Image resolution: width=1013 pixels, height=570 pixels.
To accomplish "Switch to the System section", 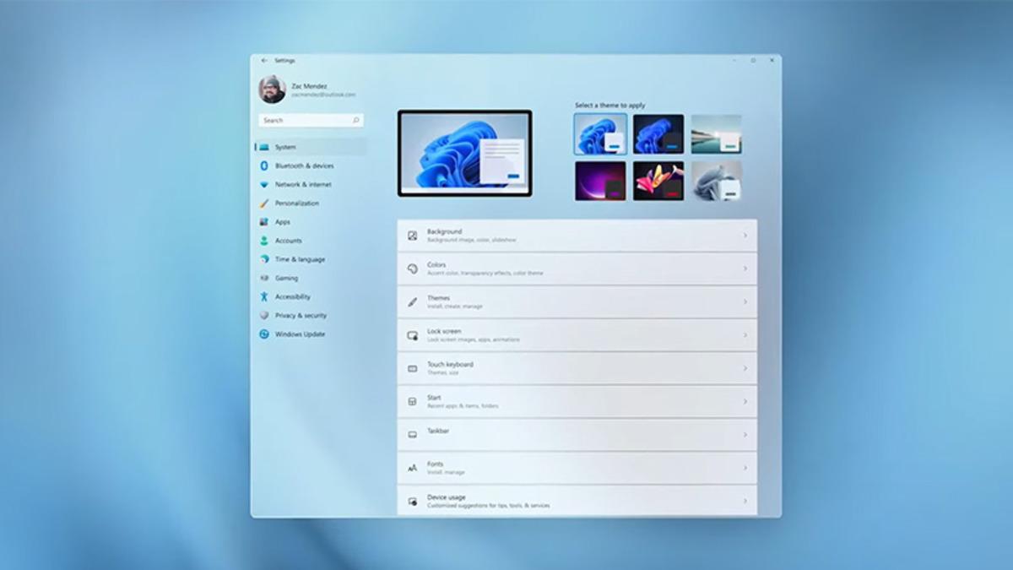I will pos(287,146).
